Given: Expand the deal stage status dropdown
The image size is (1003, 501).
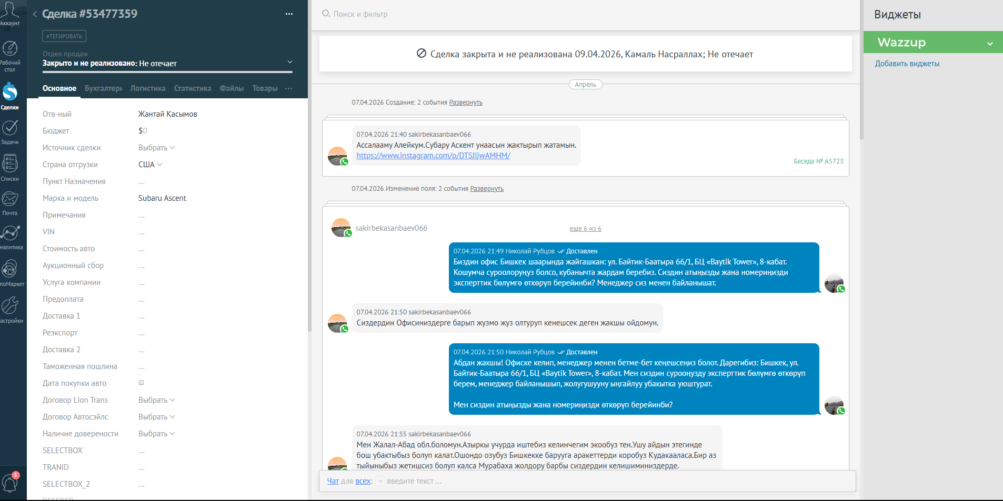Looking at the screenshot, I should tap(289, 62).
